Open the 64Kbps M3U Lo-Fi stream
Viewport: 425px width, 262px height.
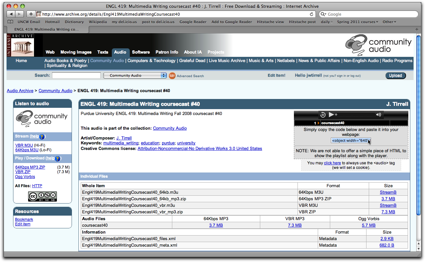point(27,150)
